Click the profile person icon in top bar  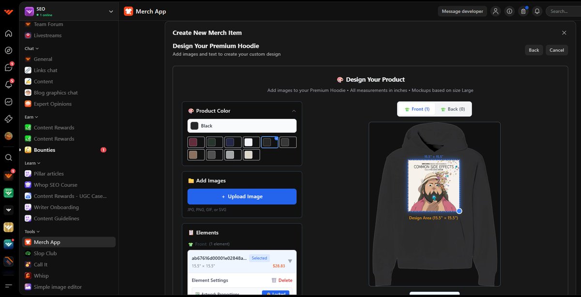tap(495, 11)
